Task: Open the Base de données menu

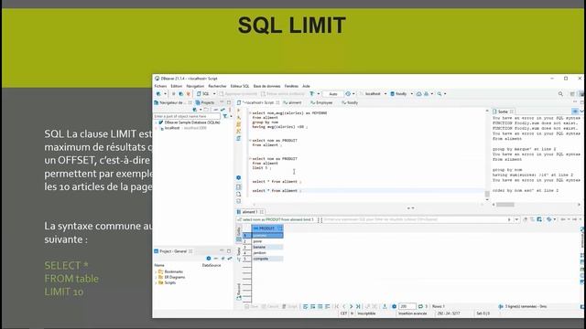Action: (266, 86)
